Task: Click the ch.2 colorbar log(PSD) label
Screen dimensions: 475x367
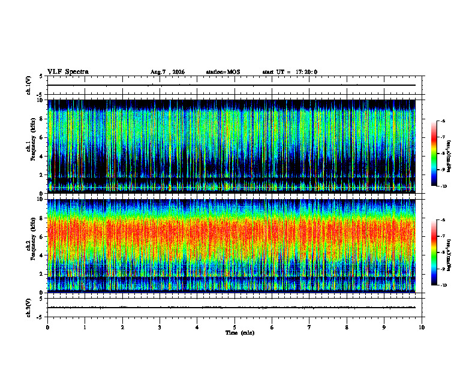Action: (449, 255)
